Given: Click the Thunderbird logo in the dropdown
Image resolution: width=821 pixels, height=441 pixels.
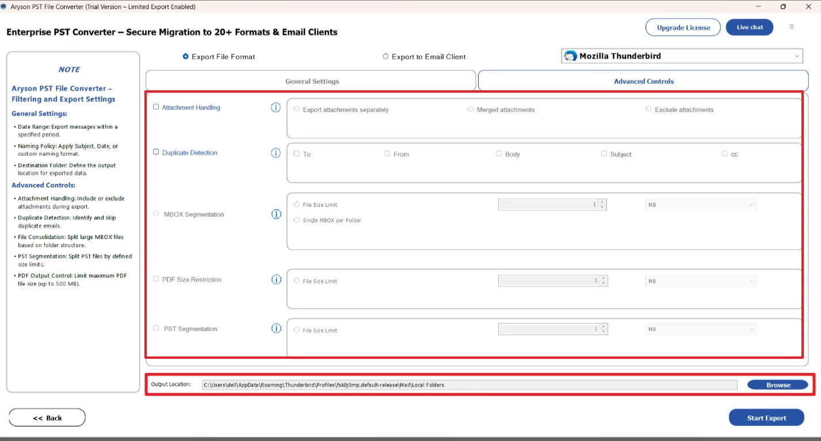Looking at the screenshot, I should coord(570,56).
